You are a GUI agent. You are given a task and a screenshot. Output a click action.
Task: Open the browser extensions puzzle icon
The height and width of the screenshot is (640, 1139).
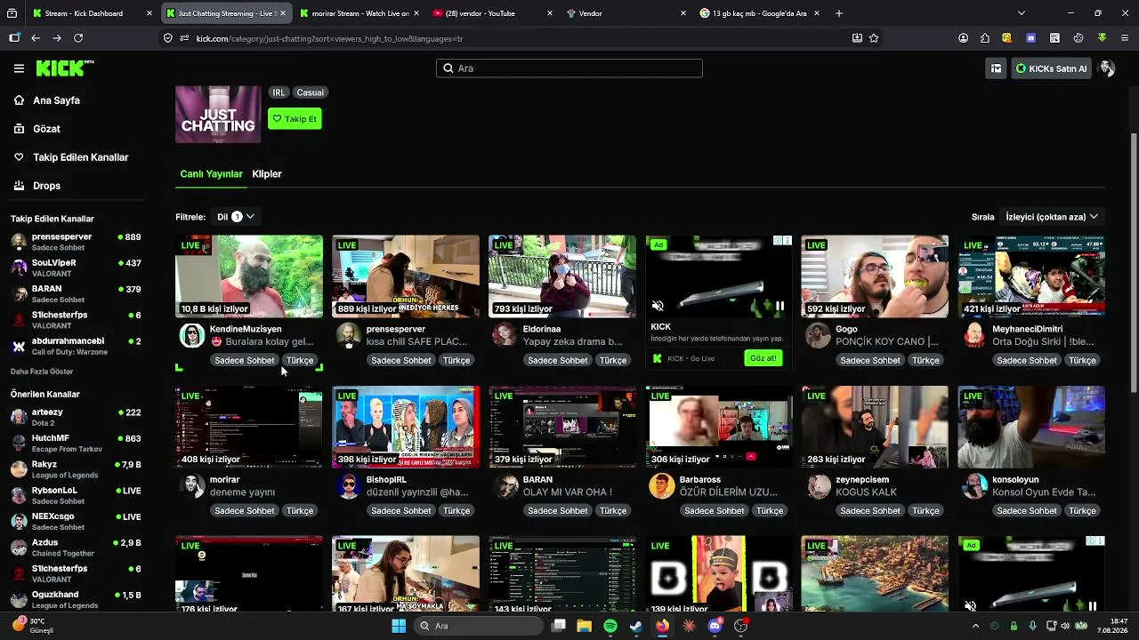985,38
